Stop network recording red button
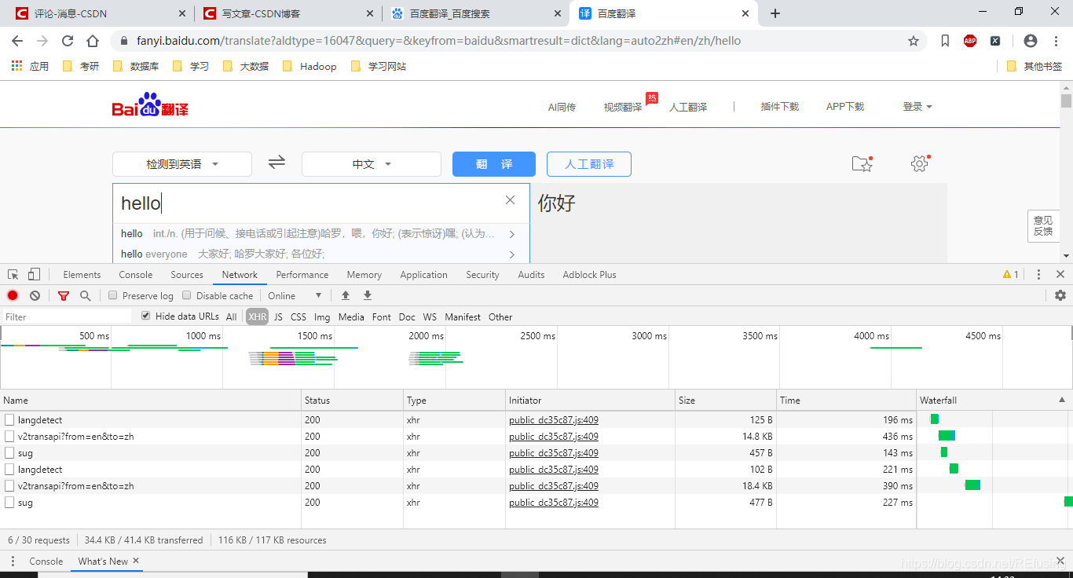 [x=13, y=295]
